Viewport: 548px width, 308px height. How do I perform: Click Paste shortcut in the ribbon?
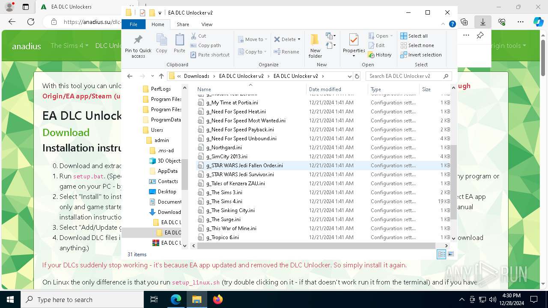210,55
